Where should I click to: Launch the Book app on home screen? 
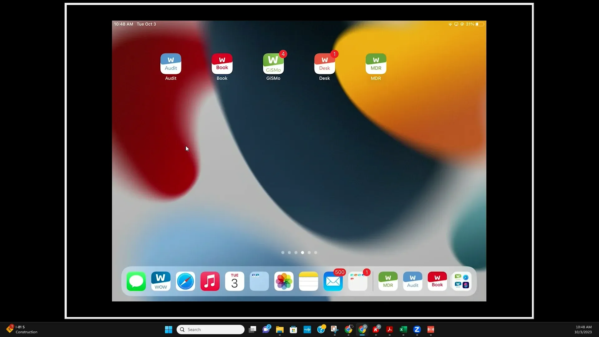[x=222, y=64]
